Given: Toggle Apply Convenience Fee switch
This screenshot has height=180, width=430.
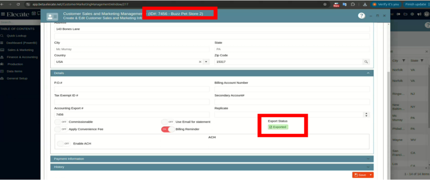Looking at the screenshot, I should pos(61,129).
